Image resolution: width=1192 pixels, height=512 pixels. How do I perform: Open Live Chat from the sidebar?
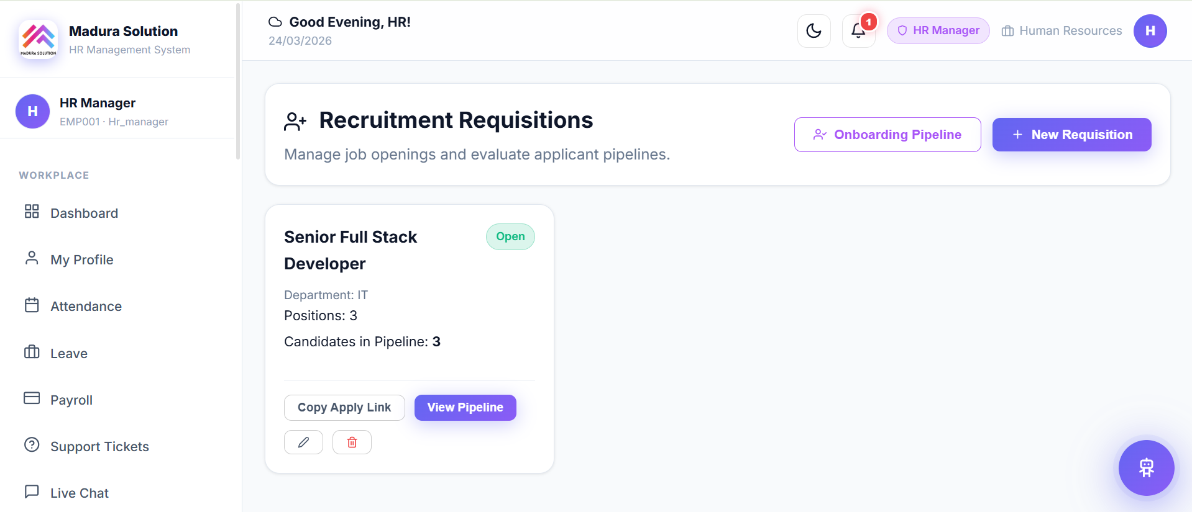point(80,493)
